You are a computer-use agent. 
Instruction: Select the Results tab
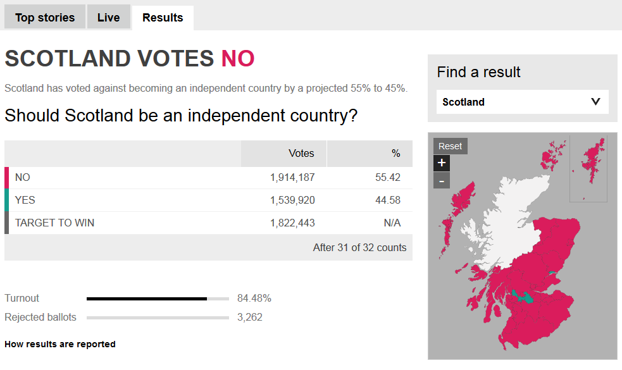[x=163, y=18]
